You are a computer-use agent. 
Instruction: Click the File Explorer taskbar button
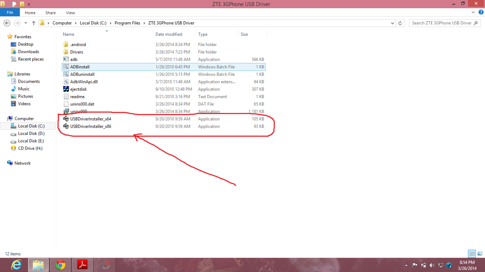38,265
